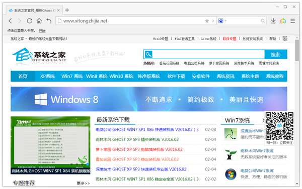Click hot word 深度技术系统
Viewport: 302px width, 189px height.
[244, 63]
